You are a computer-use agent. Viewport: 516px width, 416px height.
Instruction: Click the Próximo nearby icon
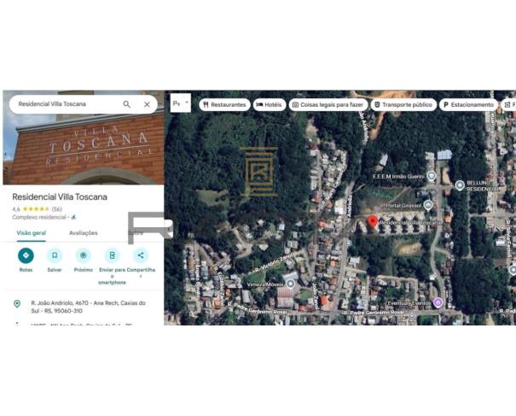tap(84, 255)
